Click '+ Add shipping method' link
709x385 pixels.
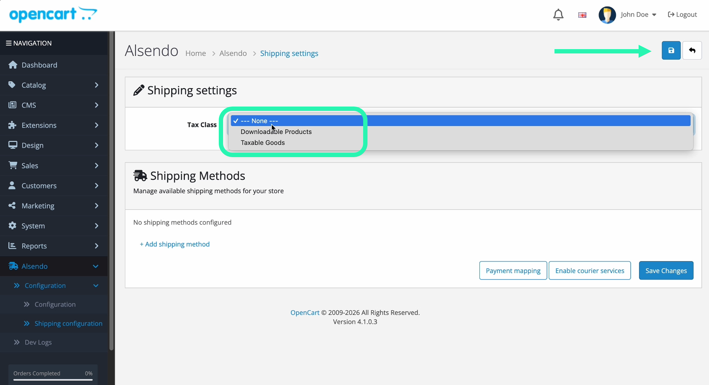pyautogui.click(x=175, y=244)
